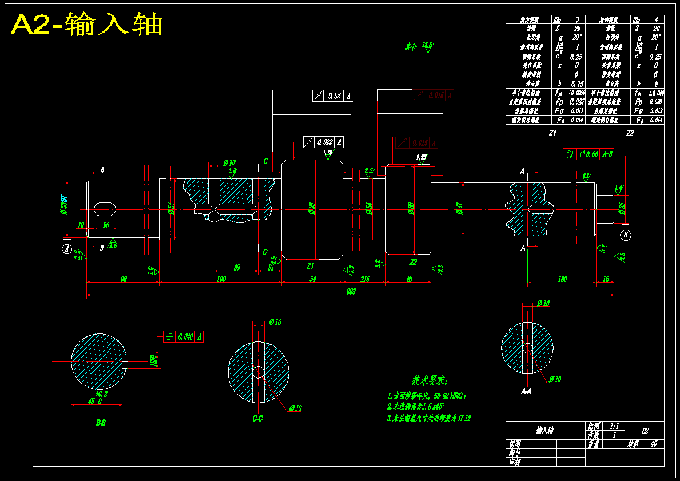Image resolution: width=680 pixels, height=481 pixels.
Task: Select technical requirement line mentioning "IT12"
Action: 429,418
